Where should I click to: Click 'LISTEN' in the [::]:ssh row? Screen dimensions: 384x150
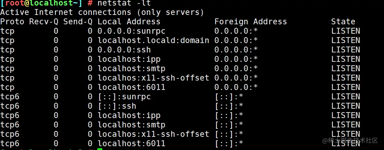[345, 106]
